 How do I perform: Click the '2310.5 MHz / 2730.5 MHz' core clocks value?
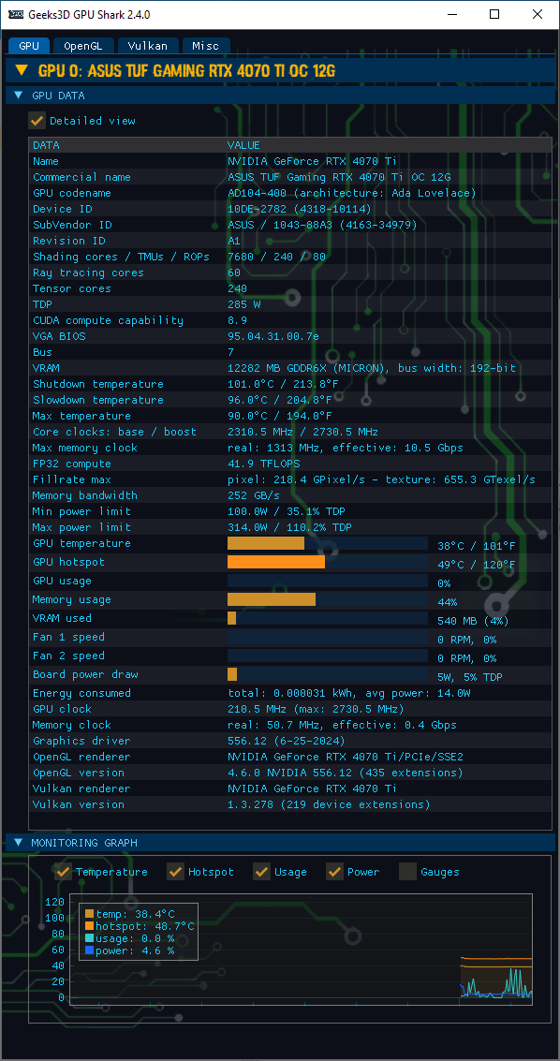pyautogui.click(x=302, y=432)
